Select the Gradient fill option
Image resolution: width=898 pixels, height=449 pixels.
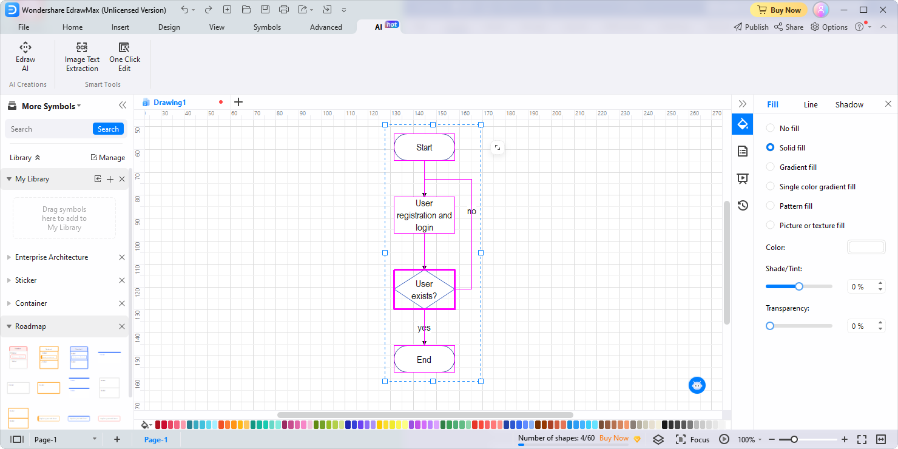pos(791,167)
